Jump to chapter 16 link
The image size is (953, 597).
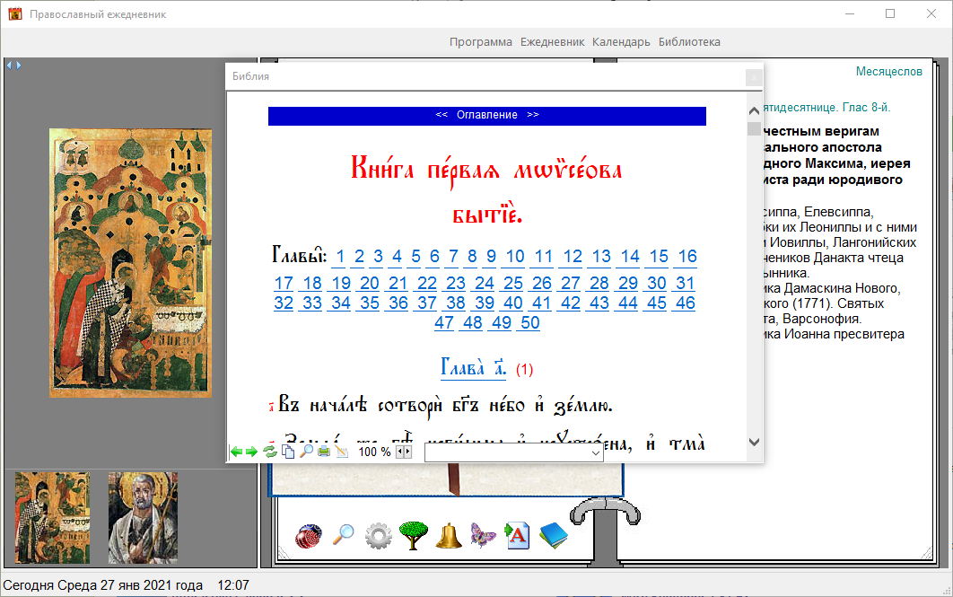[687, 257]
